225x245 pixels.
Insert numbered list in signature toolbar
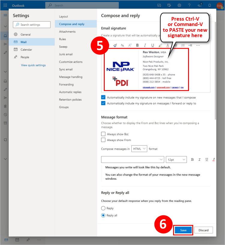(x=183, y=45)
